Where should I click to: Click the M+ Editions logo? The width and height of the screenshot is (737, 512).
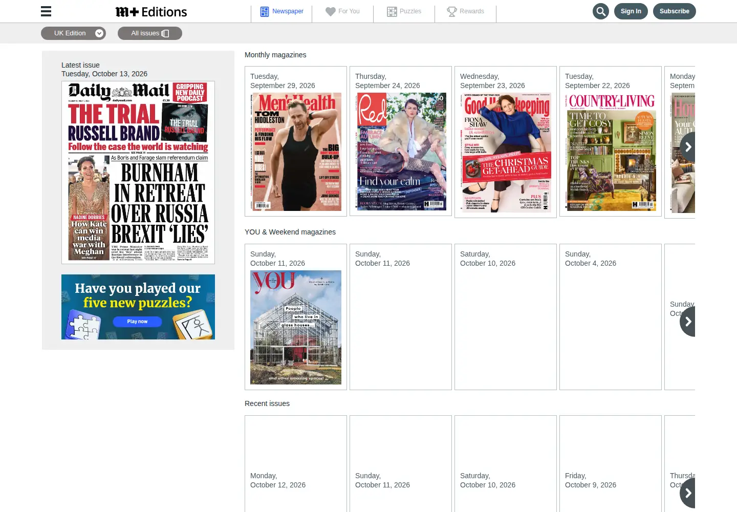[x=151, y=12]
